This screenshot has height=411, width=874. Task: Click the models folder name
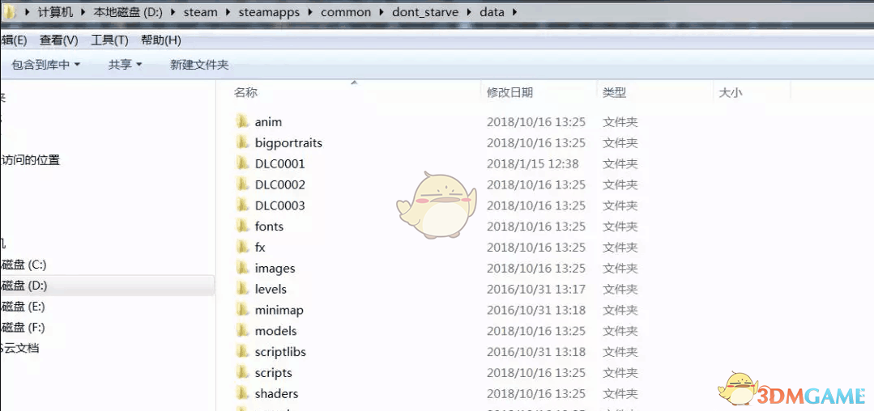click(275, 331)
